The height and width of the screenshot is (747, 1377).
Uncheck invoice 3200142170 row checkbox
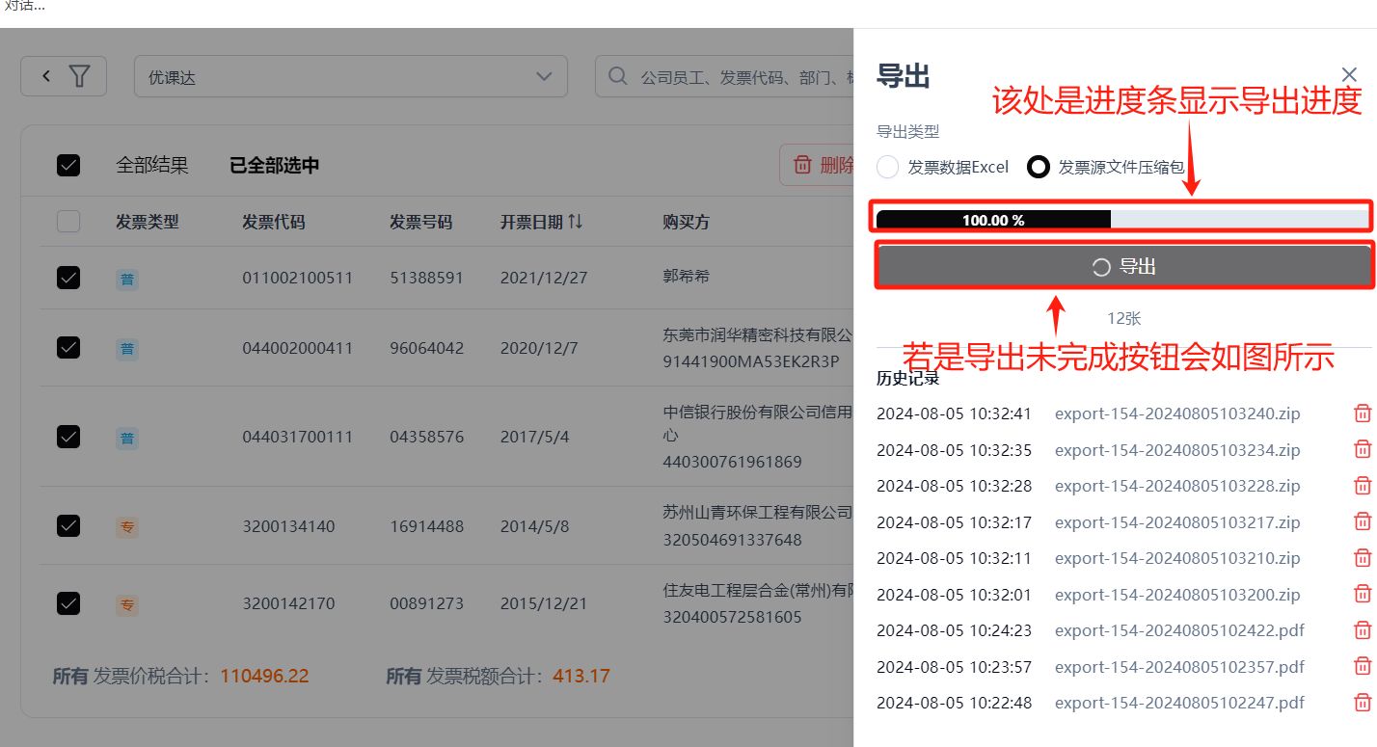coord(68,603)
